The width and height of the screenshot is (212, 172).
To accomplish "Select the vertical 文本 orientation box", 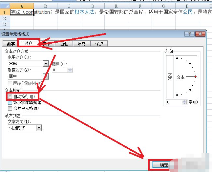I will coord(170,77).
